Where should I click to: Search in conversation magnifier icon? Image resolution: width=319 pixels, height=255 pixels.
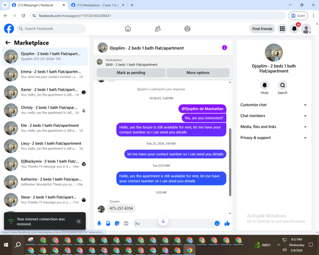click(283, 85)
